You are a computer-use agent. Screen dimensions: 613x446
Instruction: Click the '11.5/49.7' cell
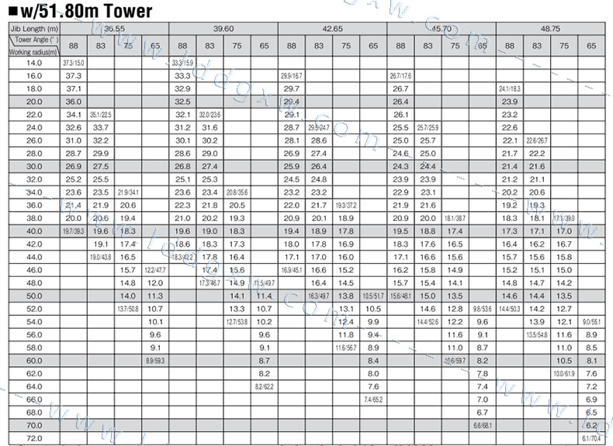pos(265,283)
